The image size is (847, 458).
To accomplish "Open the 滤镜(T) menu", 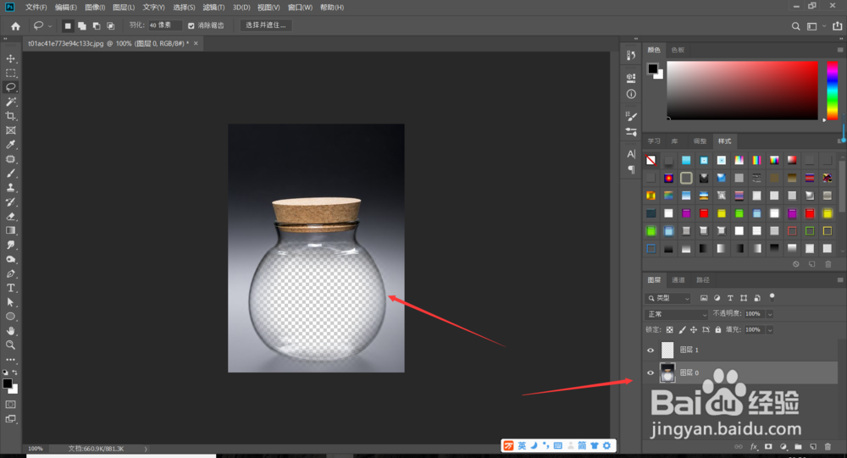I will (x=214, y=8).
